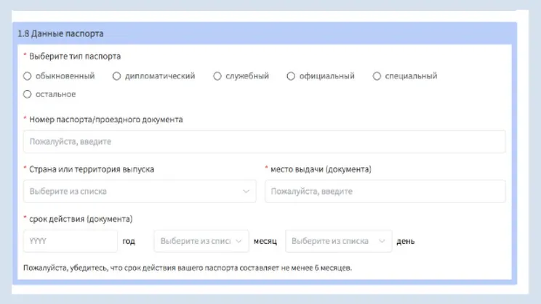Click the passport number input field
Screen dimensions: 541x304
coord(264,141)
